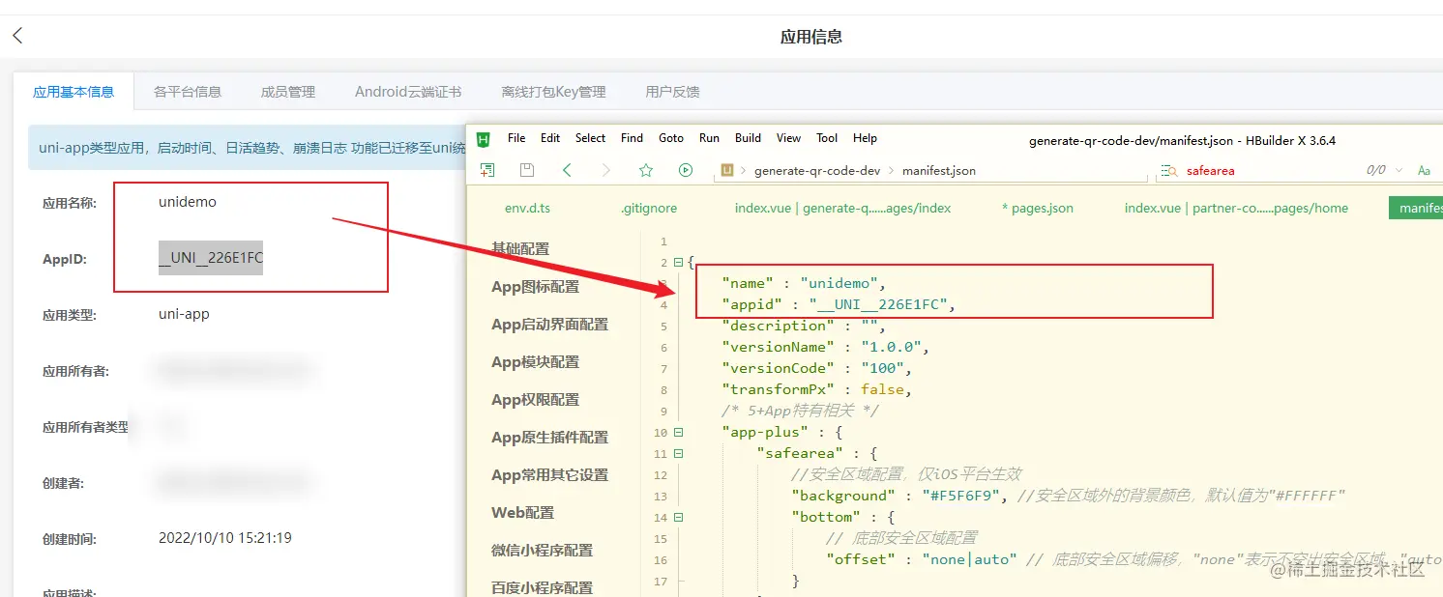Click the HBuilder X logo icon
This screenshot has width=1443, height=597.
[x=485, y=139]
